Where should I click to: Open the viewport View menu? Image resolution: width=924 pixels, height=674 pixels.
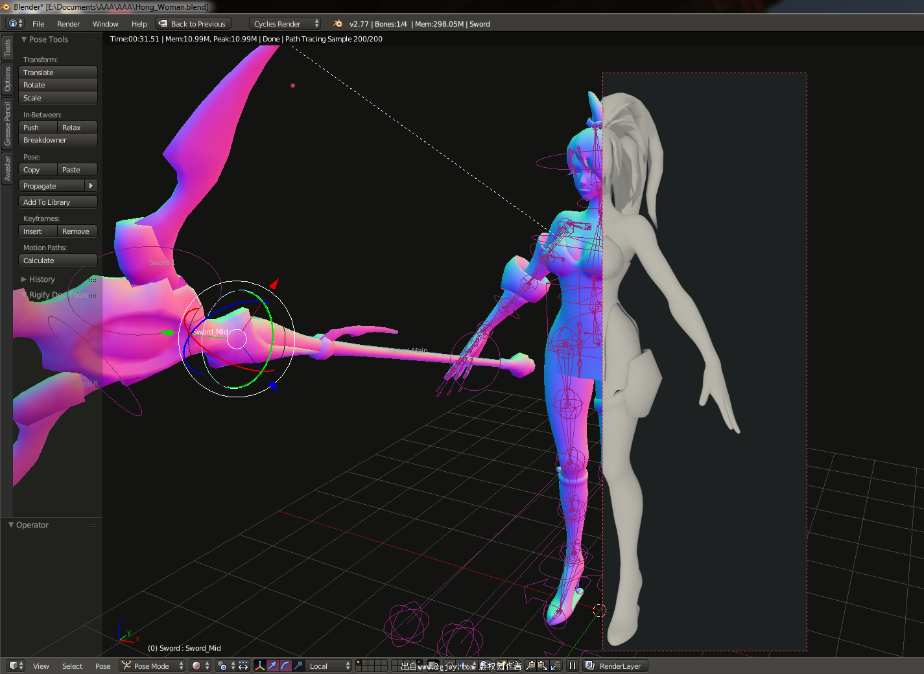point(41,666)
